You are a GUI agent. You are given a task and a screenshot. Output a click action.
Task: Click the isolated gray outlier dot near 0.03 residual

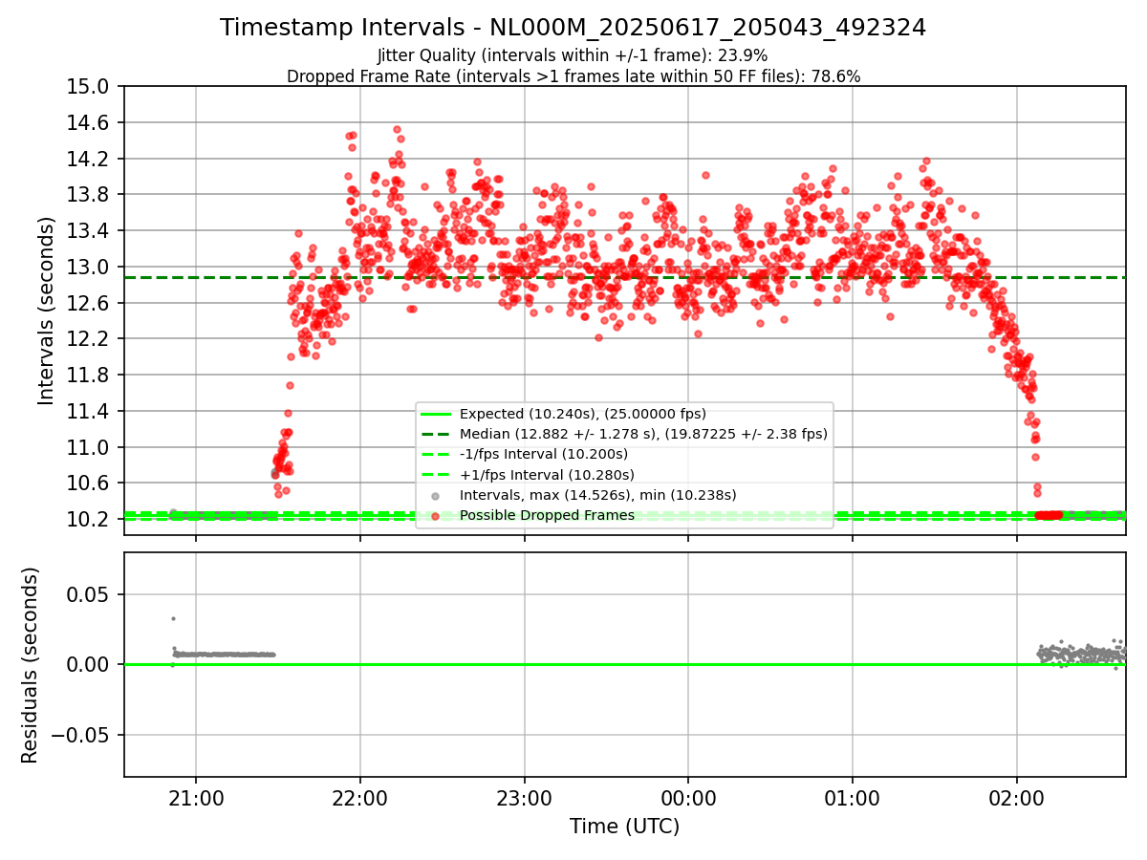pyautogui.click(x=173, y=618)
